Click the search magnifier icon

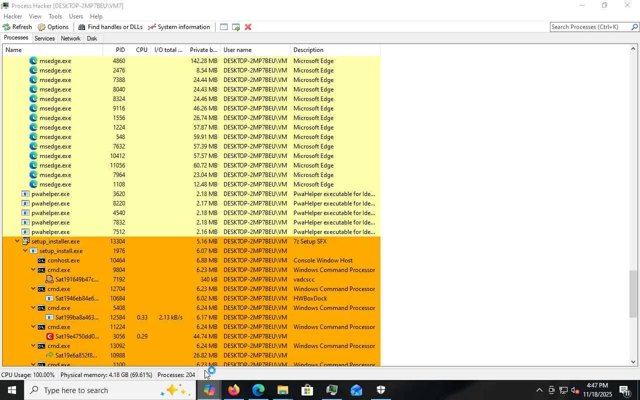pyautogui.click(x=635, y=27)
